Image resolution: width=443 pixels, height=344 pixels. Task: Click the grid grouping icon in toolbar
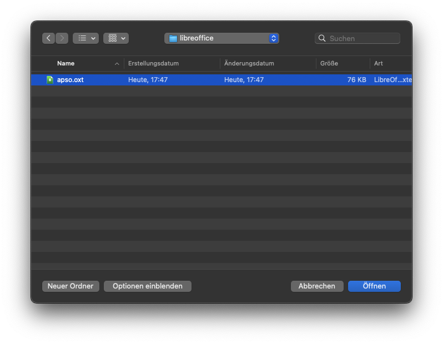pyautogui.click(x=113, y=38)
